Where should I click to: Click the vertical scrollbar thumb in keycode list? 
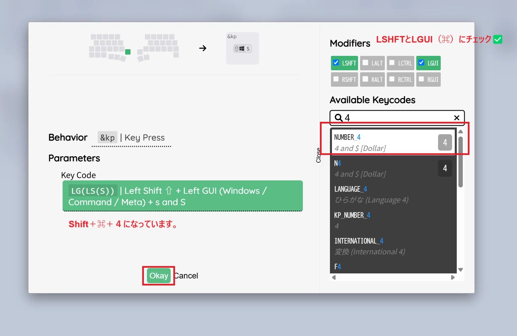(x=460, y=162)
